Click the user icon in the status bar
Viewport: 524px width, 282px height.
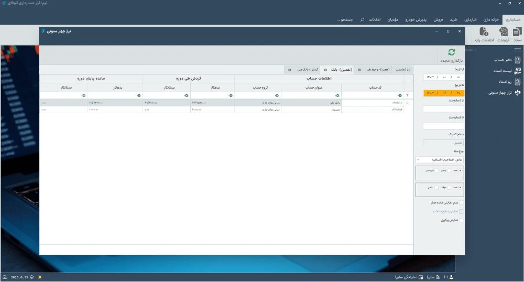coord(452,277)
